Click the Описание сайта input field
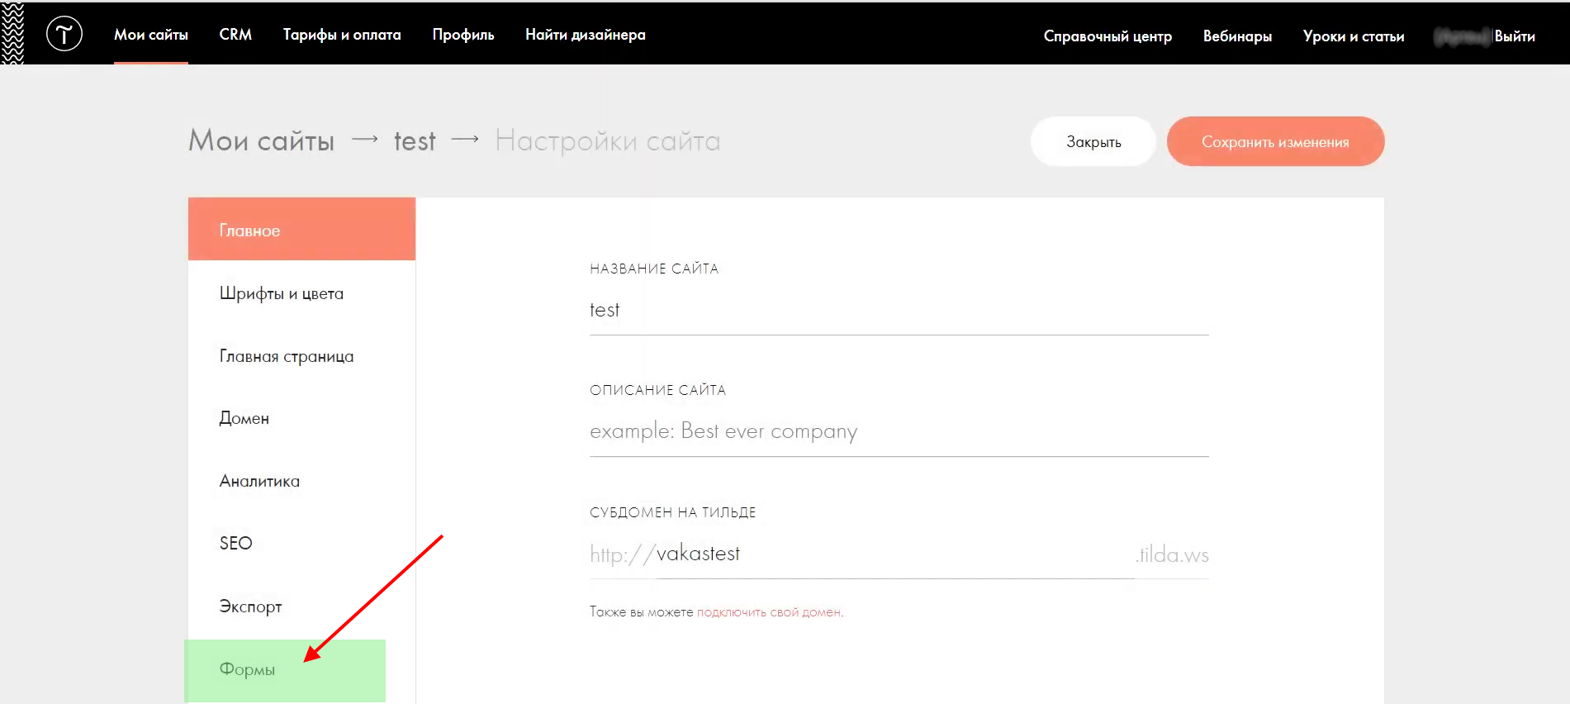 (899, 431)
